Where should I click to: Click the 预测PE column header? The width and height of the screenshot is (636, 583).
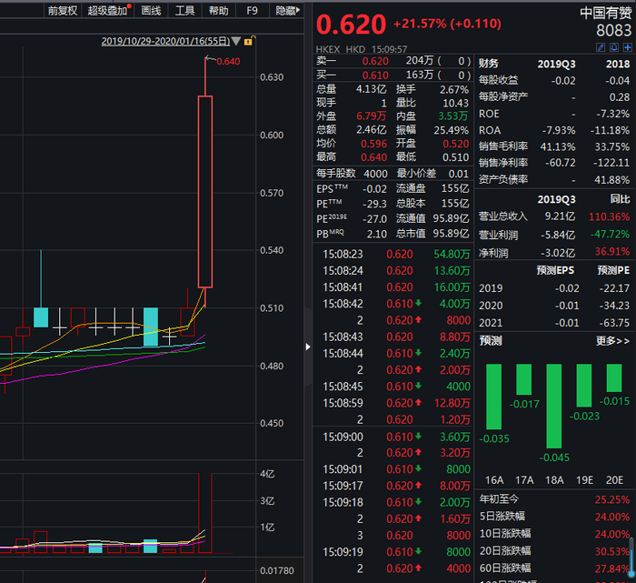coord(613,270)
